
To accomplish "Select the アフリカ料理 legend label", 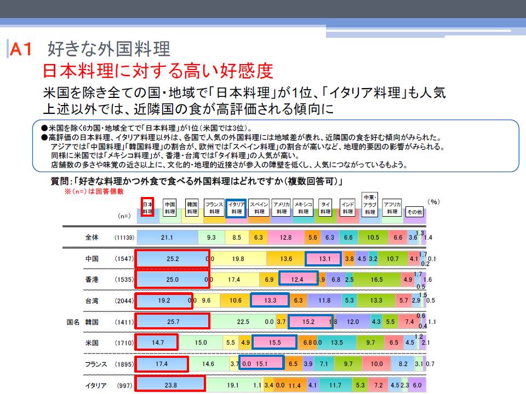I will click(392, 207).
